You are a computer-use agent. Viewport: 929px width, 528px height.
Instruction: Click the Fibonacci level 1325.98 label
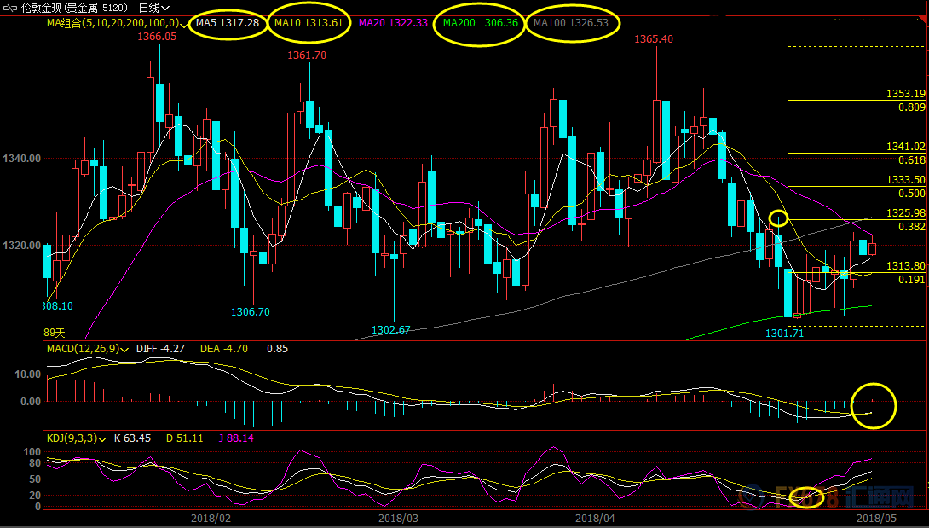(906, 213)
